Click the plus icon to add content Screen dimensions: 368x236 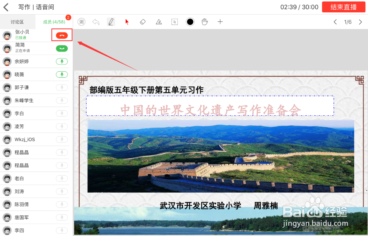[x=220, y=21]
